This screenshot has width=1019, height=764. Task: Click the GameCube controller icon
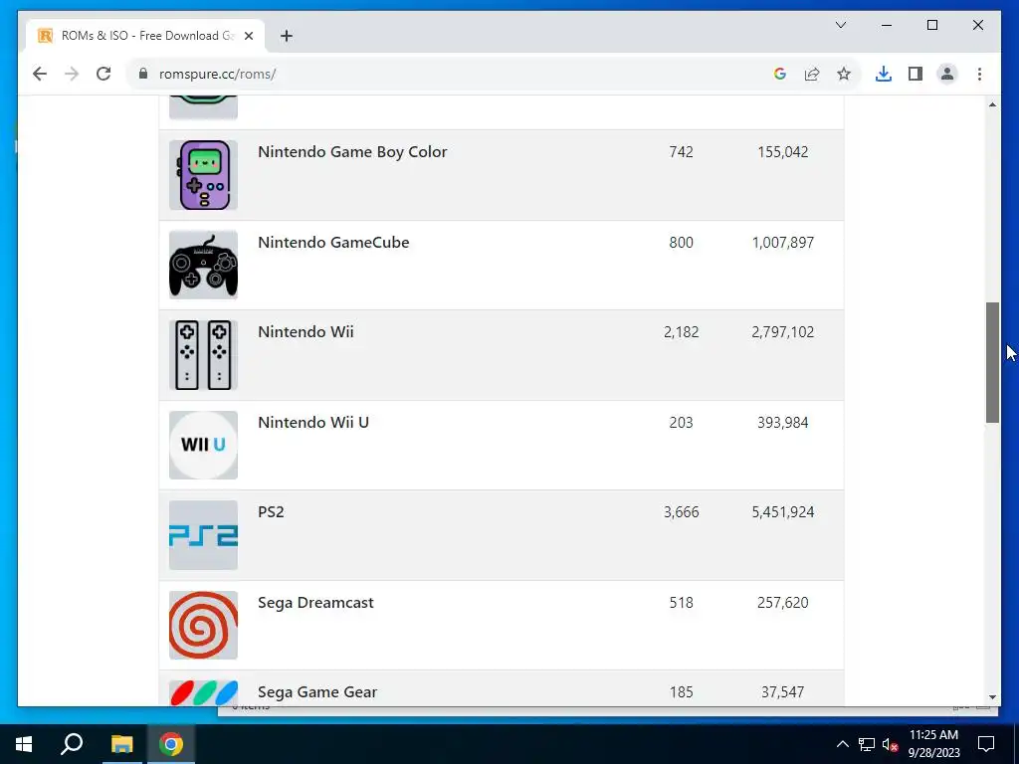[x=203, y=265]
